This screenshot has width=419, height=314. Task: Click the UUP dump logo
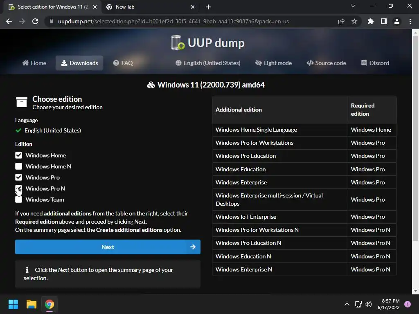(x=207, y=43)
